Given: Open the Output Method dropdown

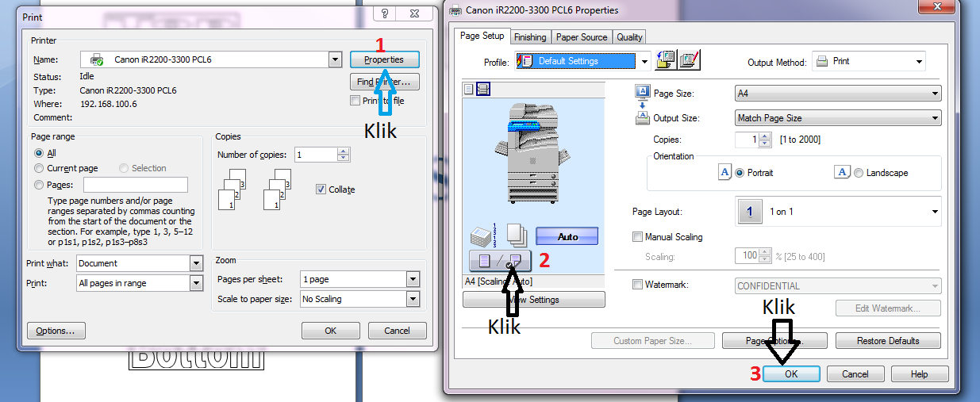Looking at the screenshot, I should click(x=919, y=61).
